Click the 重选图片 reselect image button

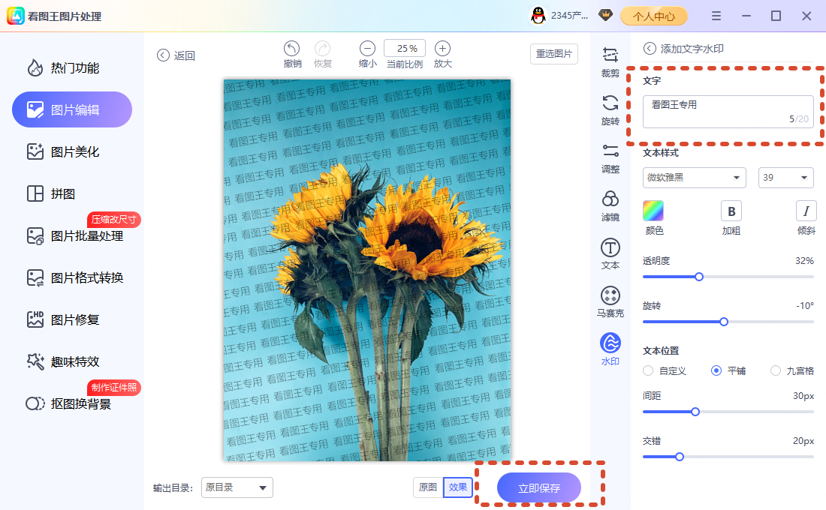(553, 54)
